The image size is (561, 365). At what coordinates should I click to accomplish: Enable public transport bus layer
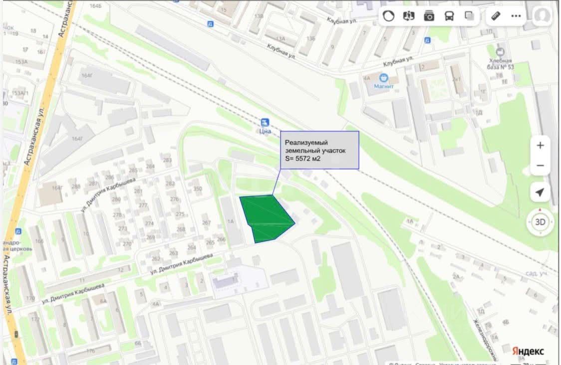click(x=449, y=16)
